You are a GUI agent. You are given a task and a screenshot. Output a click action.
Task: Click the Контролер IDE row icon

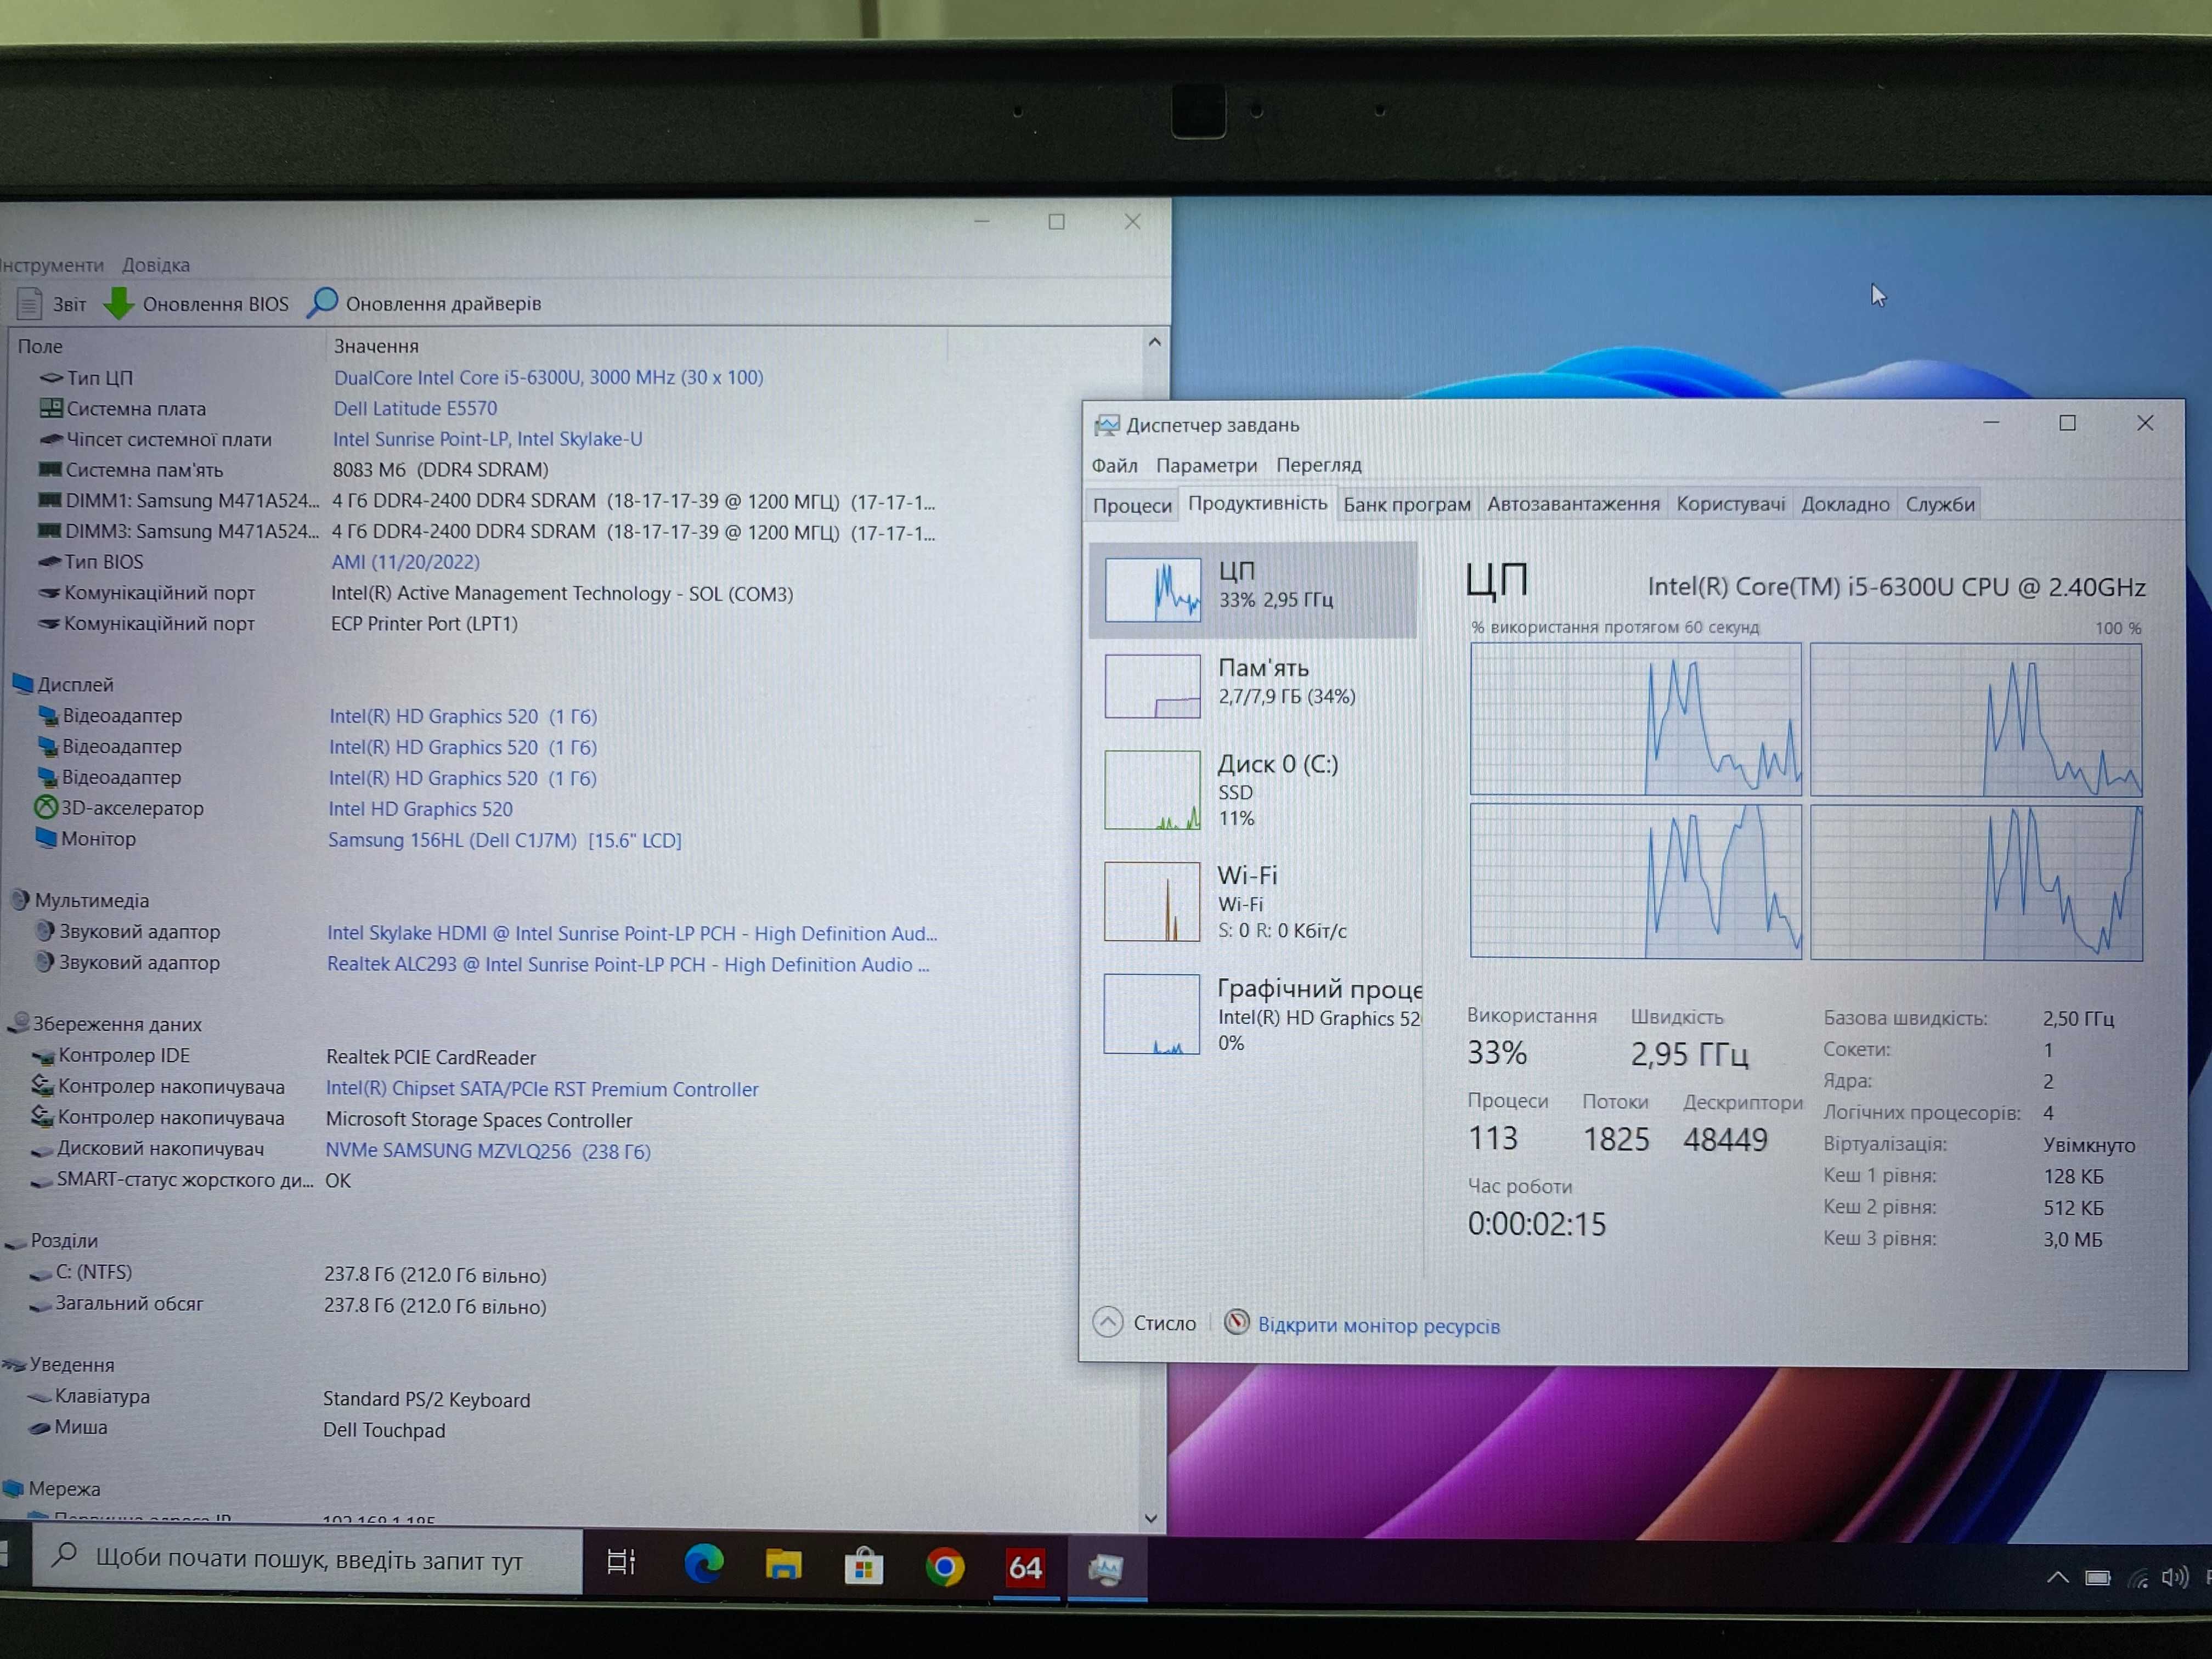(x=43, y=1056)
